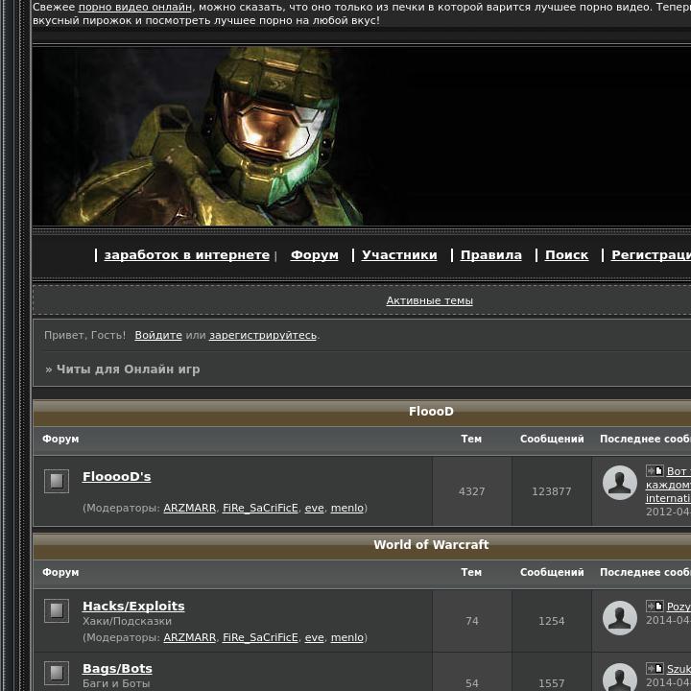The height and width of the screenshot is (691, 691).
Task: Open the Halo Master Chief banner image
Action: pos(362,136)
